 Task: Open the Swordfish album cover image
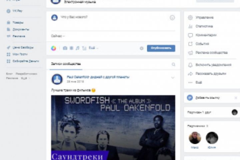click(x=113, y=128)
